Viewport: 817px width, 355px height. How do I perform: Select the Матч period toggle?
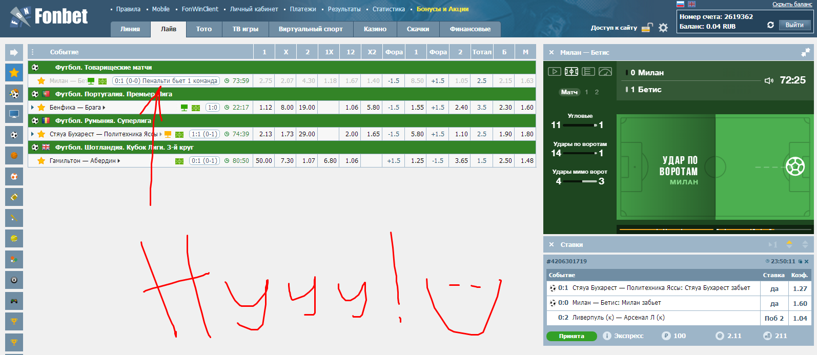tap(569, 92)
